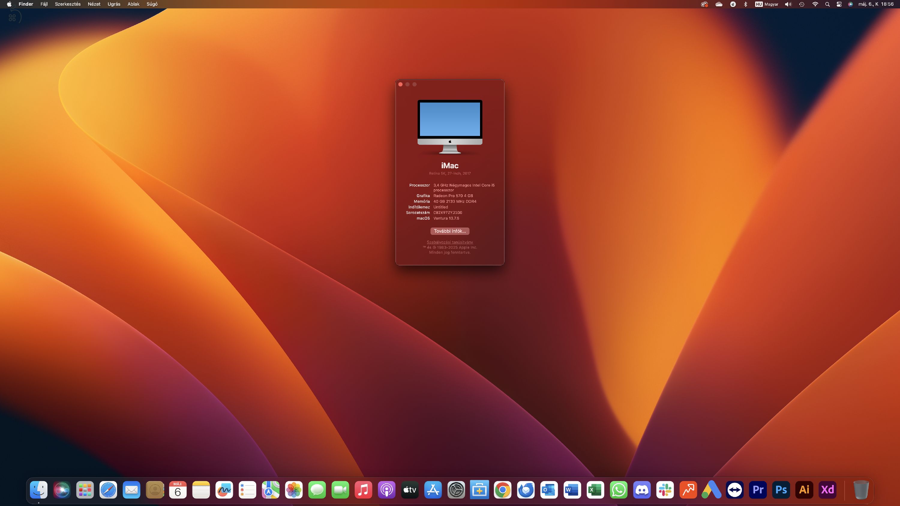
Task: Click the iMac computer image
Action: point(450,127)
